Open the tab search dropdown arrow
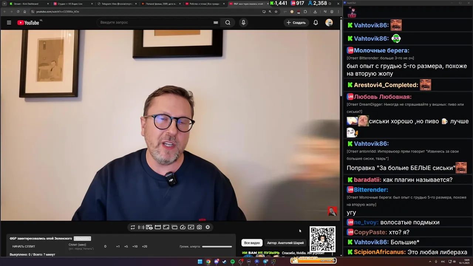 pyautogui.click(x=4, y=4)
